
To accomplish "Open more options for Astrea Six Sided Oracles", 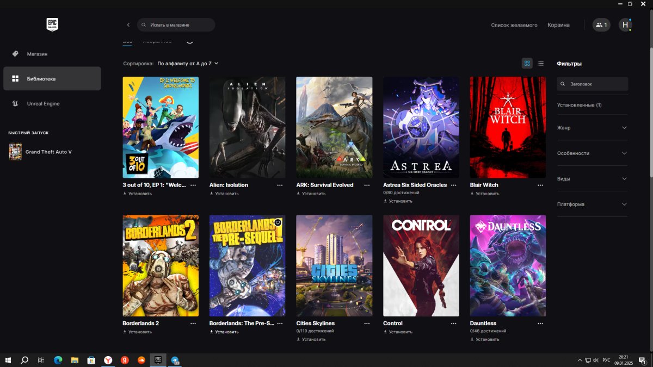I will [454, 185].
